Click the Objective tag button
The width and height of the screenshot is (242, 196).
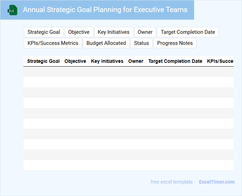[79, 32]
